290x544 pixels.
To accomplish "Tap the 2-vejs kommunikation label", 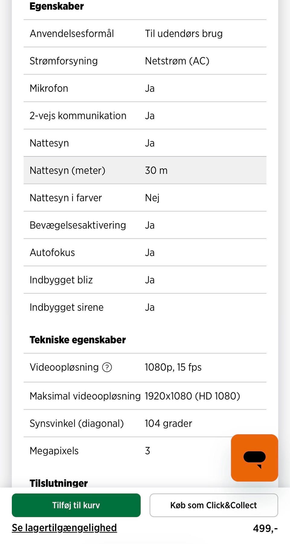I will 78,116.
